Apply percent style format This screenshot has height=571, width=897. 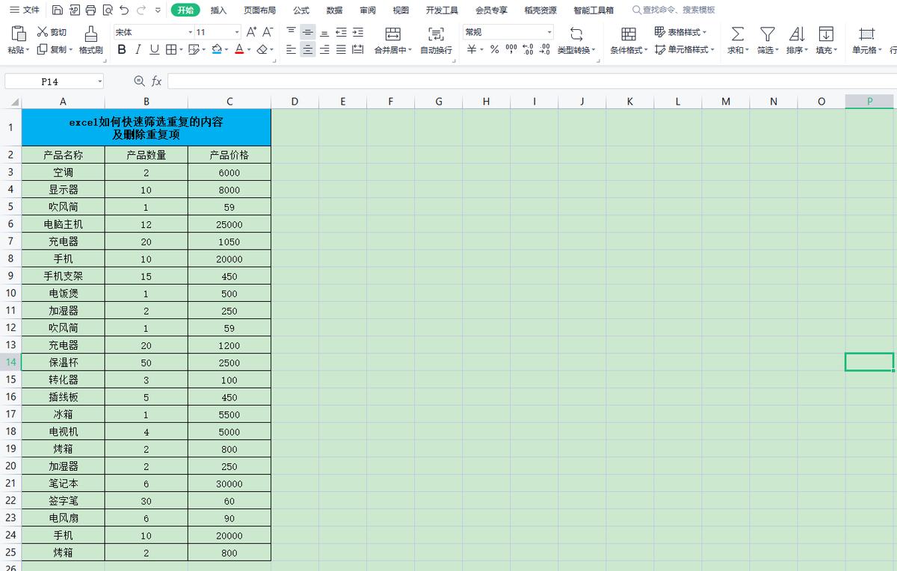[494, 49]
